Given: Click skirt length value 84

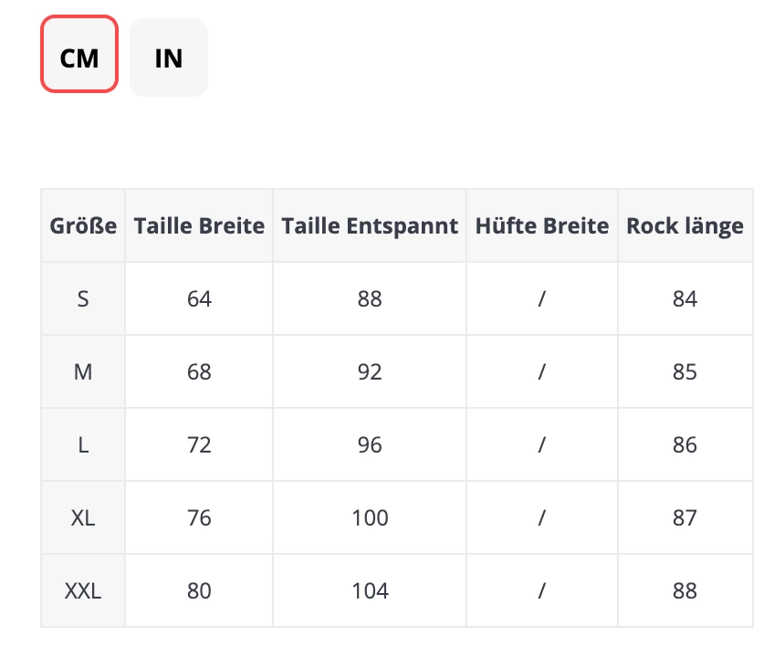Looking at the screenshot, I should 685,299.
